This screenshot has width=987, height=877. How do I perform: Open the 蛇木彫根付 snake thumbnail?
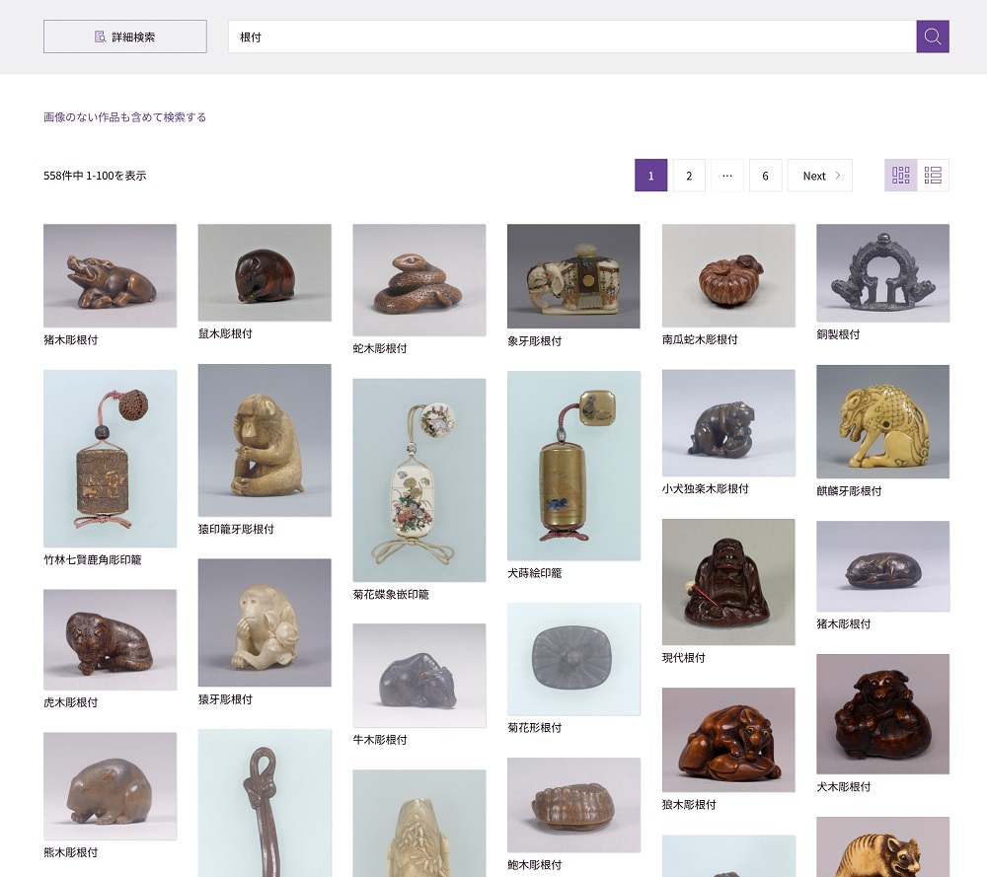tap(419, 280)
